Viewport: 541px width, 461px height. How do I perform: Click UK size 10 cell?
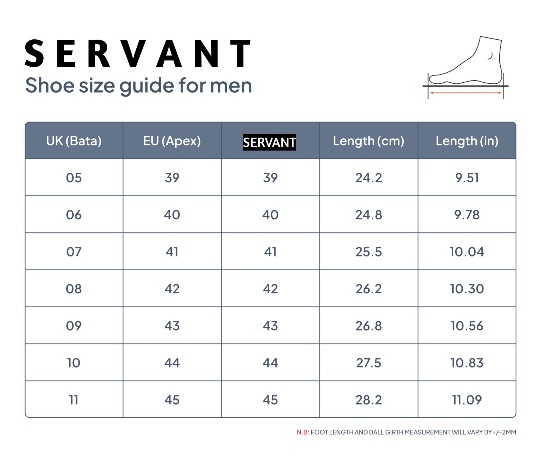(74, 363)
